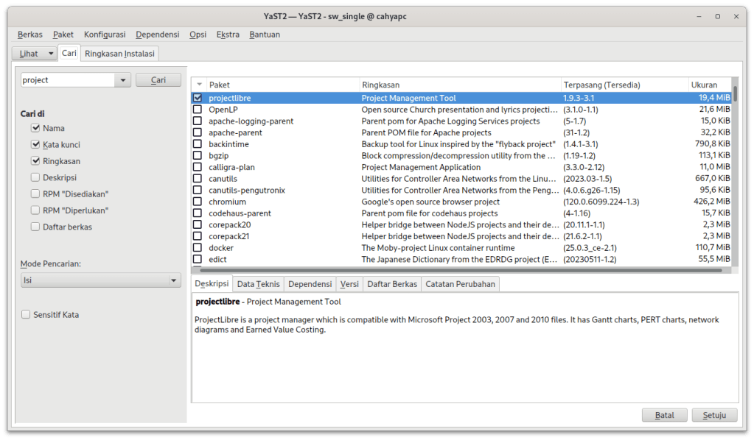Mark chromium package for installation
Image resolution: width=754 pixels, height=440 pixels.
click(x=198, y=202)
